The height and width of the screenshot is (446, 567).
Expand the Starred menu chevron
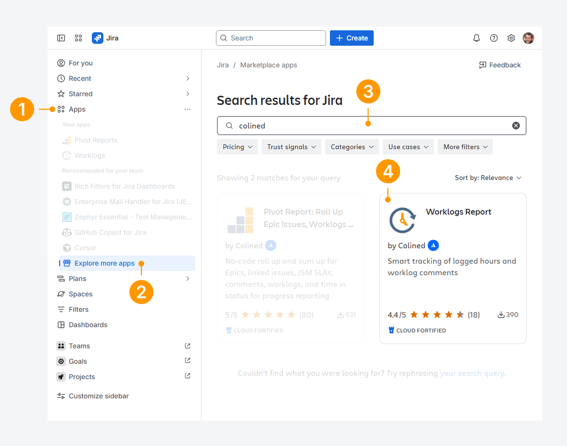[x=187, y=94]
